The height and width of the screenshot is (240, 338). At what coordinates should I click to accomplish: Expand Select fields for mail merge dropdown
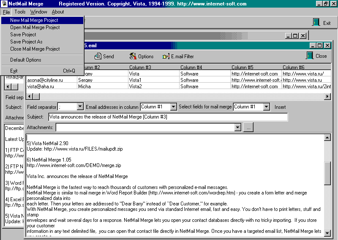[x=267, y=107]
